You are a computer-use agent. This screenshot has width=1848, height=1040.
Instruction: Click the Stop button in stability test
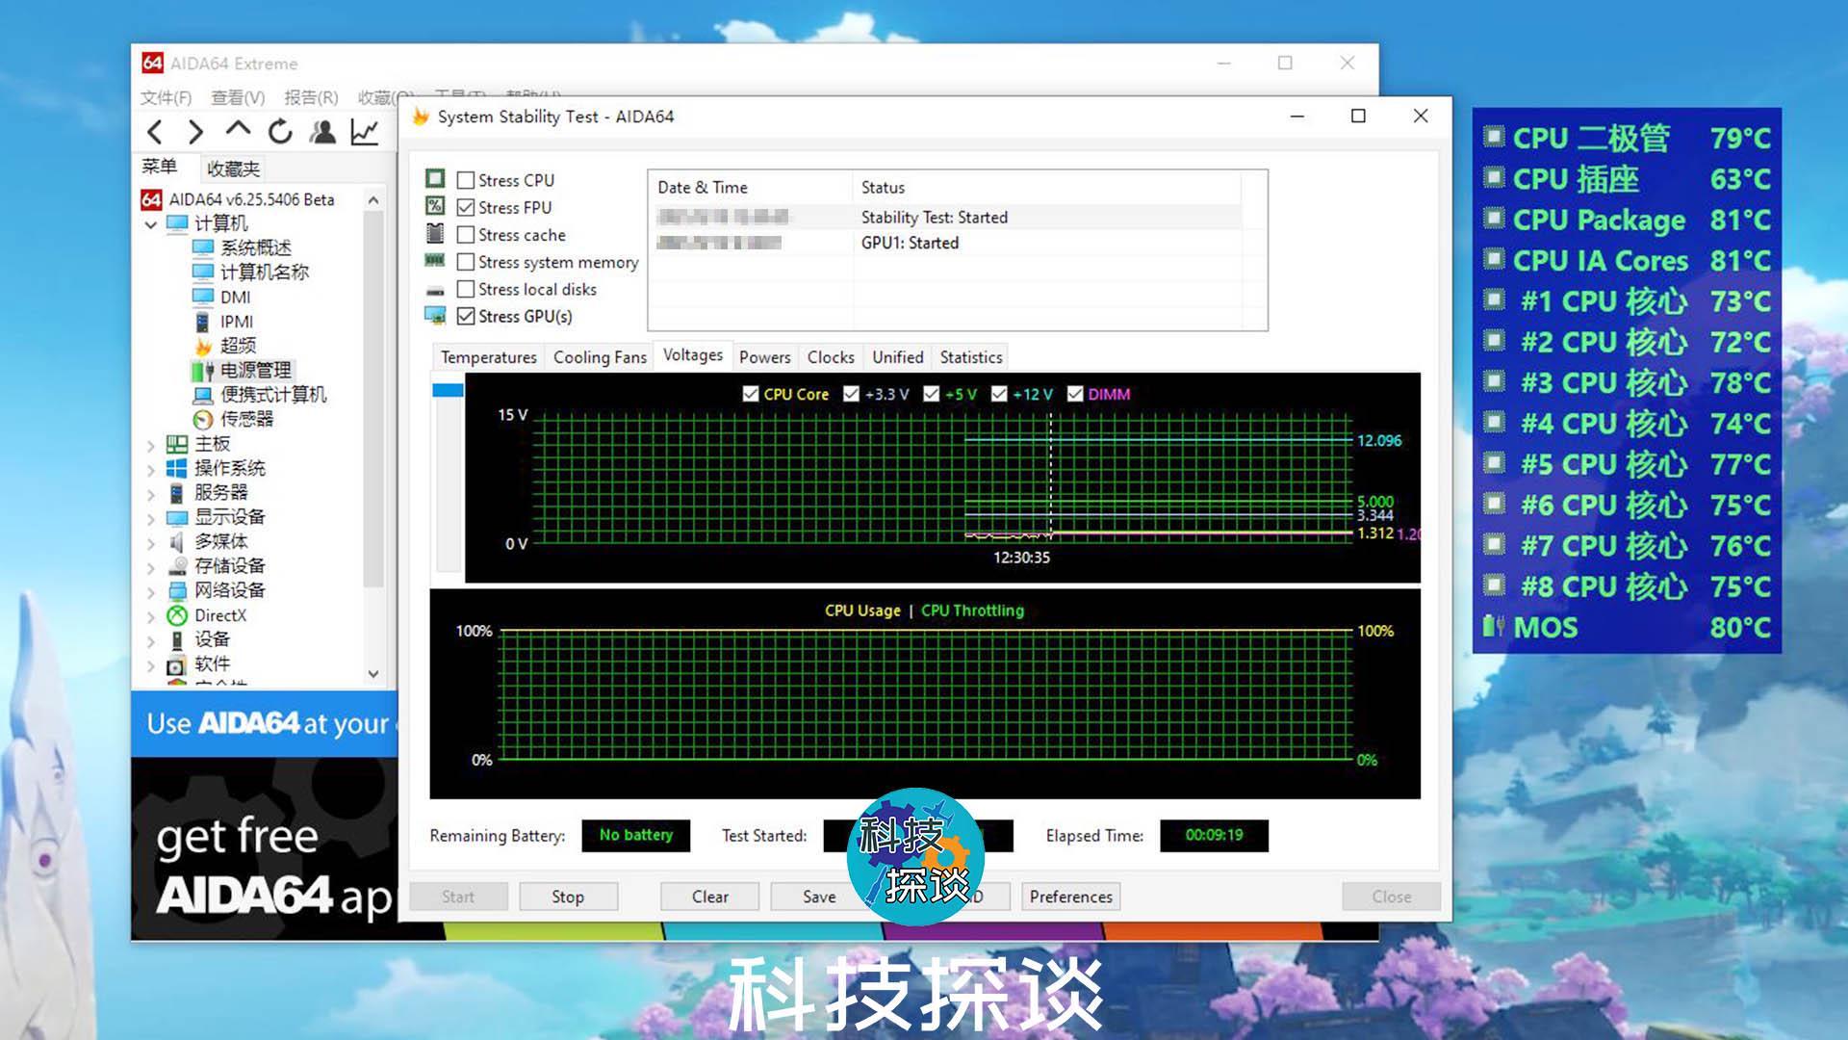[x=567, y=897]
